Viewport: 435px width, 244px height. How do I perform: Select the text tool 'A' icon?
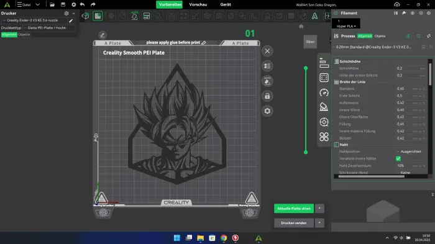click(x=314, y=16)
